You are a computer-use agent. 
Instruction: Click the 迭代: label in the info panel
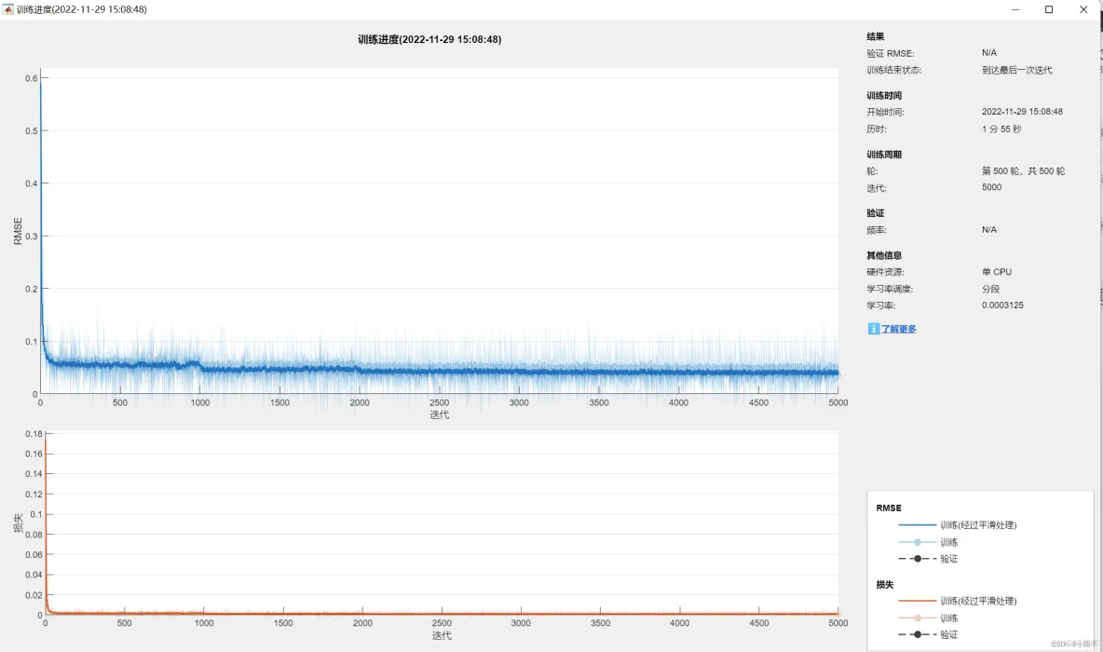(877, 188)
